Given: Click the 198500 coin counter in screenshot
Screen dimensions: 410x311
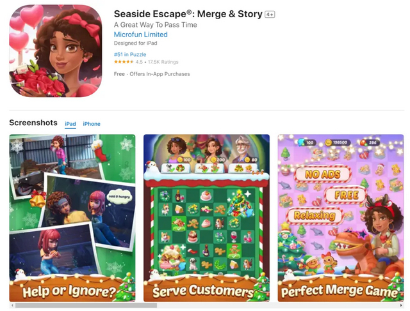Looking at the screenshot, I should tap(338, 142).
